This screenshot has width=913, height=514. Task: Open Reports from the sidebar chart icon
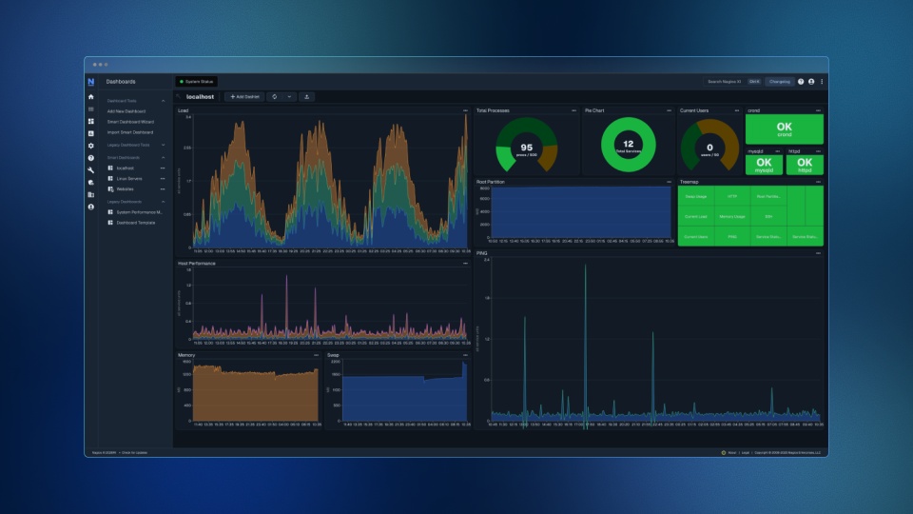click(91, 133)
